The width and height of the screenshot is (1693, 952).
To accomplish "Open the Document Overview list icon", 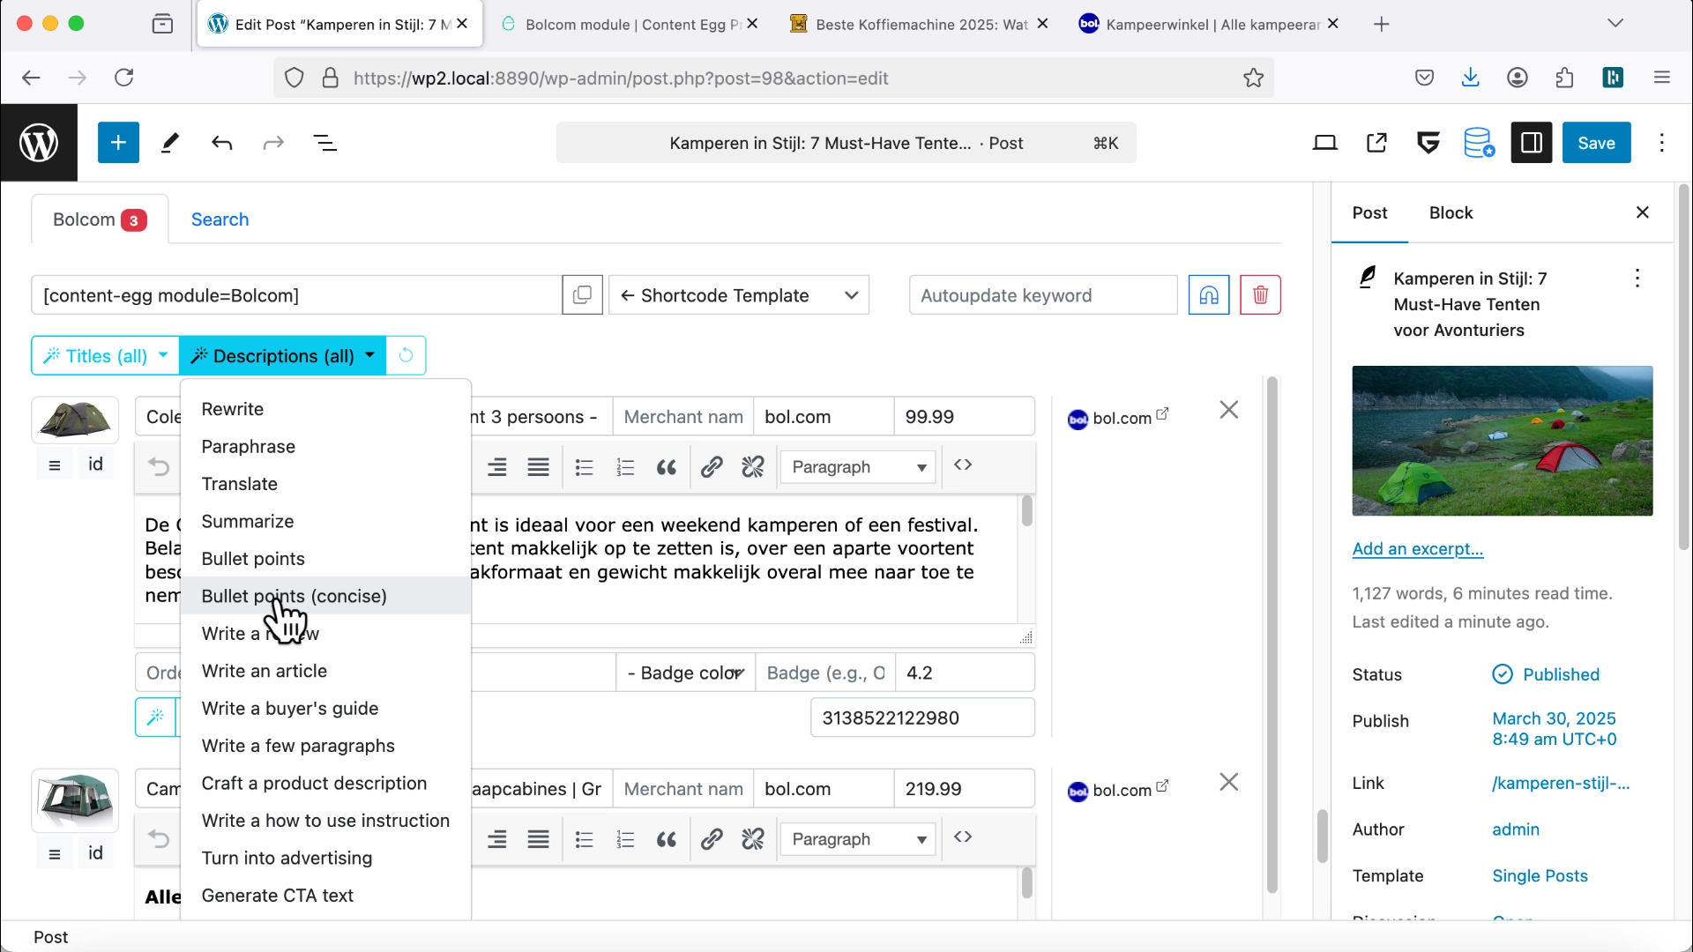I will tap(325, 143).
